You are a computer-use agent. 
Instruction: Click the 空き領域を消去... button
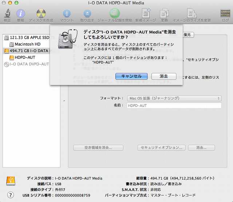pyautogui.click(x=98, y=148)
